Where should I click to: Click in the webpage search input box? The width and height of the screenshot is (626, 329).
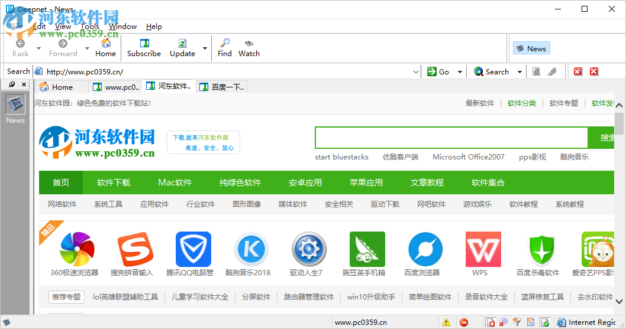click(451, 138)
